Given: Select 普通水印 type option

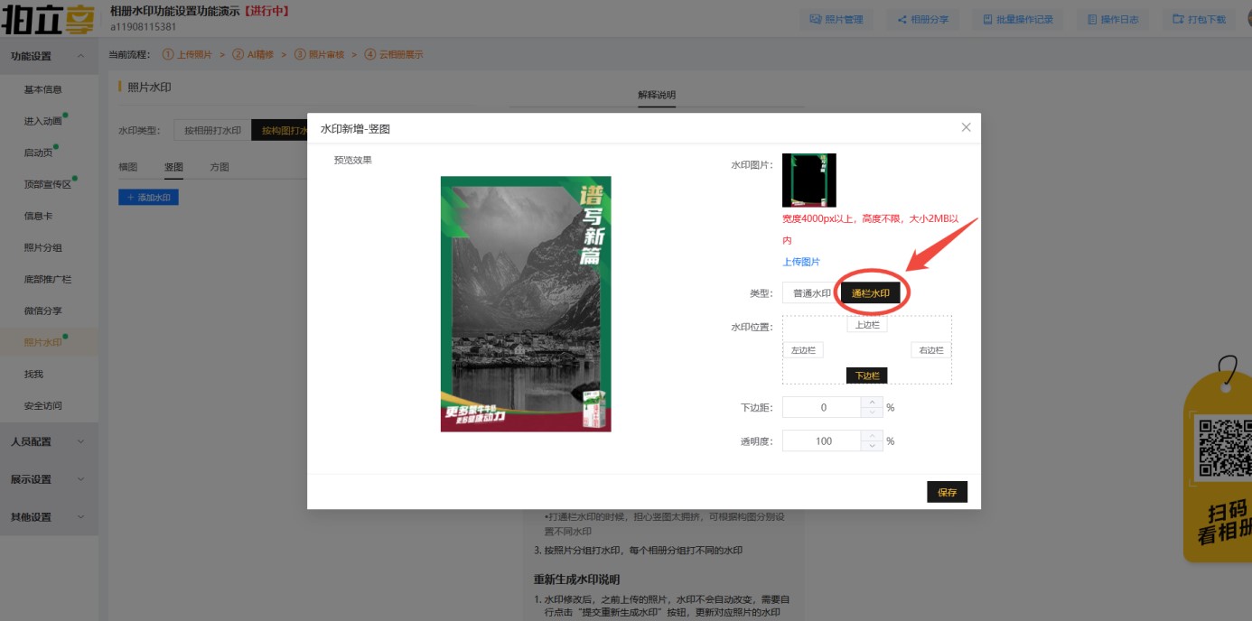Looking at the screenshot, I should (x=811, y=293).
